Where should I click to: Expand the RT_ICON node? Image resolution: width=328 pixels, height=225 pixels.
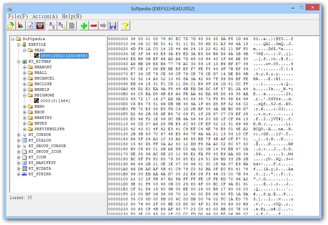click(18, 157)
